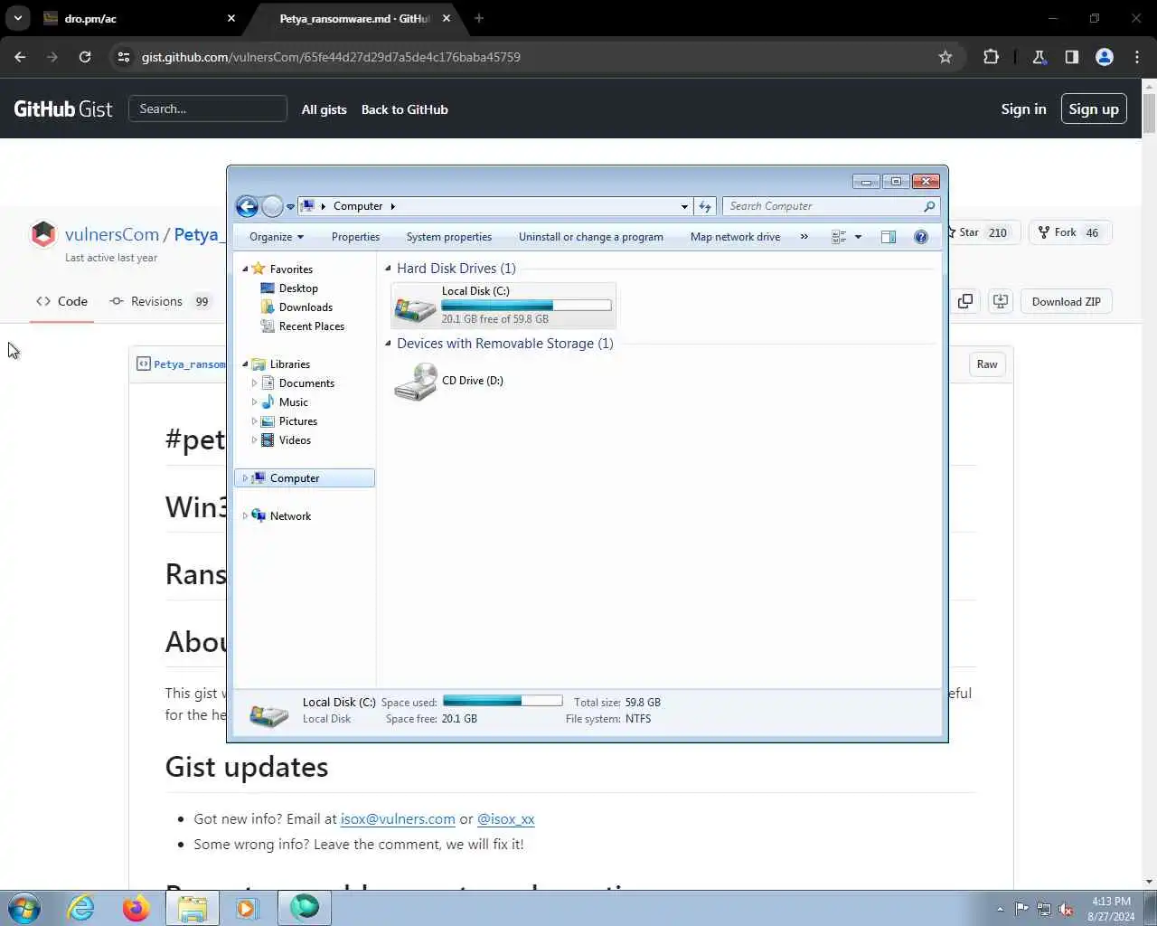Reload the browser page

[x=85, y=57]
